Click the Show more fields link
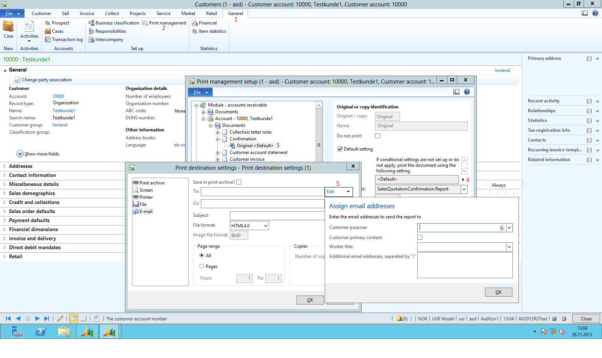 (41, 154)
